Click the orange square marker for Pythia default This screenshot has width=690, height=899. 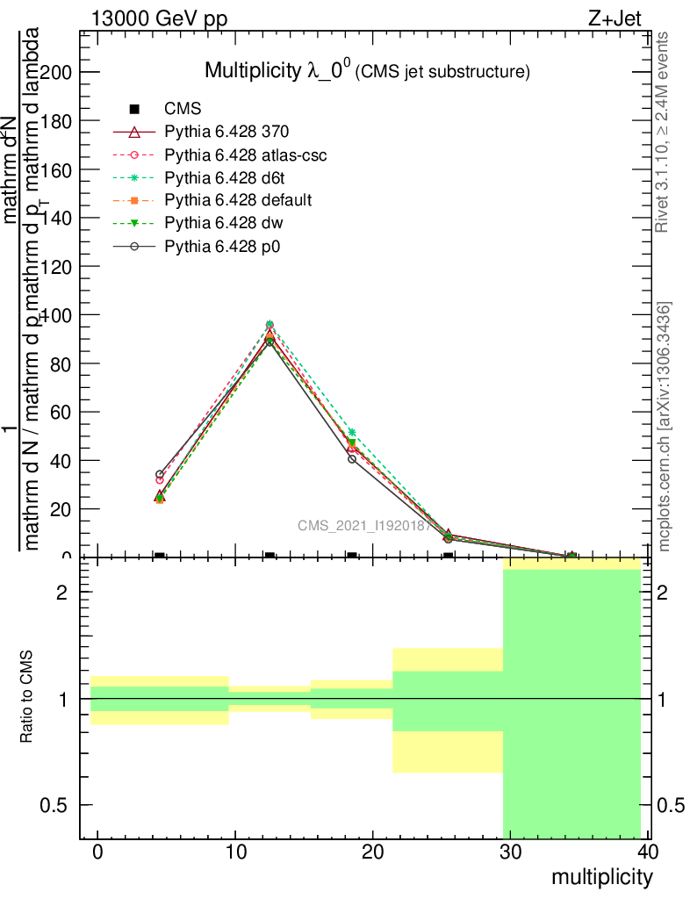pos(134,201)
